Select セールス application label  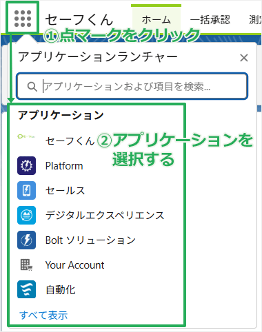pos(65,191)
